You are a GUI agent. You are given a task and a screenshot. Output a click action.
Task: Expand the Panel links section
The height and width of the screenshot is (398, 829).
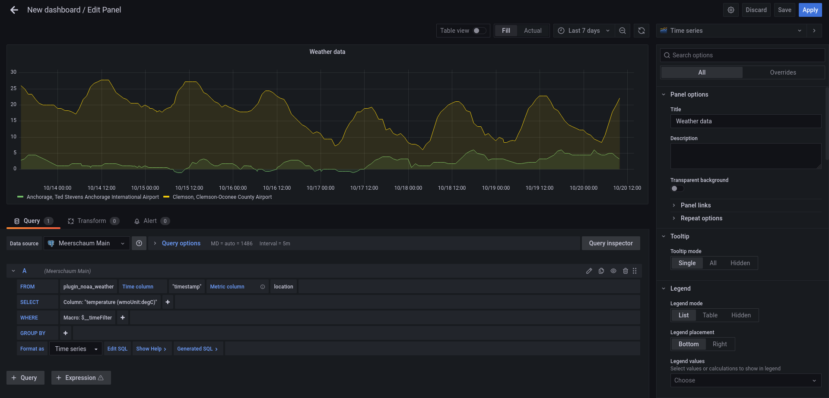[x=696, y=205]
